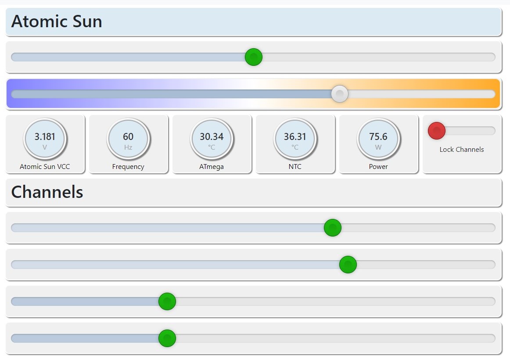Click the Power 75.6 W gauge
Viewport: 510px width, 362px height.
point(378,139)
